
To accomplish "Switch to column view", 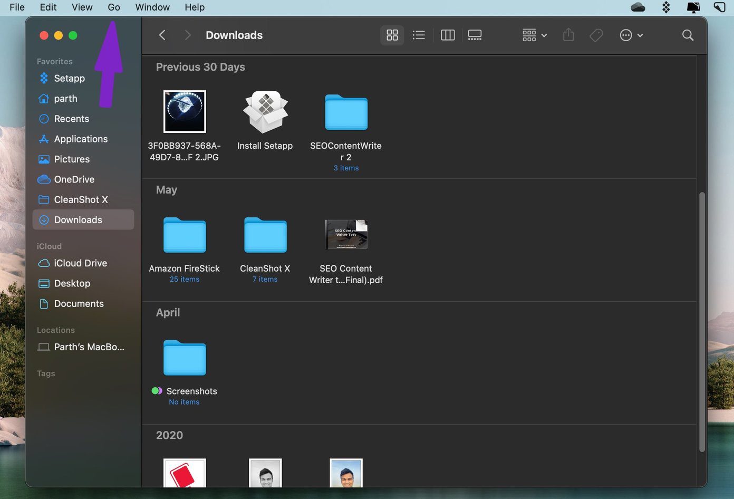I will pyautogui.click(x=448, y=35).
